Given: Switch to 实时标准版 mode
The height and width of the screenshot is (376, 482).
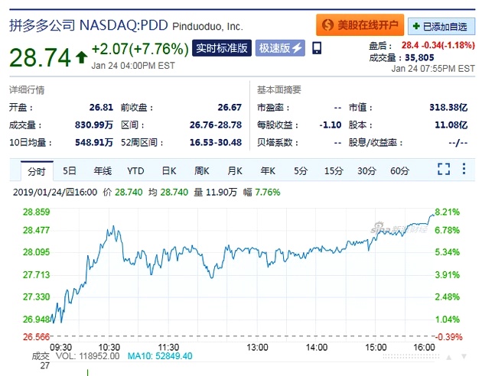Looking at the screenshot, I should point(222,48).
